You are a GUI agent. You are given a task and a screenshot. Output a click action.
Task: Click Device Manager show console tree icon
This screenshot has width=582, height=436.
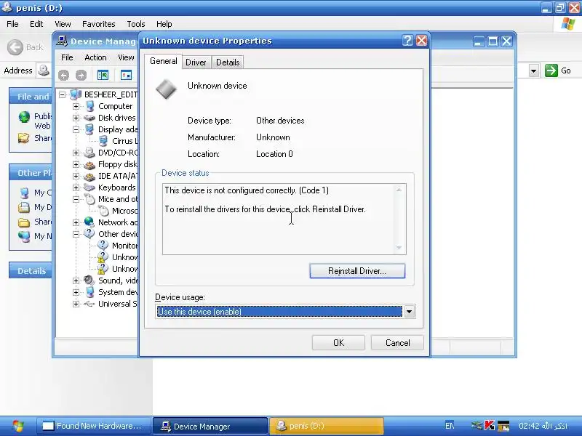pyautogui.click(x=103, y=76)
